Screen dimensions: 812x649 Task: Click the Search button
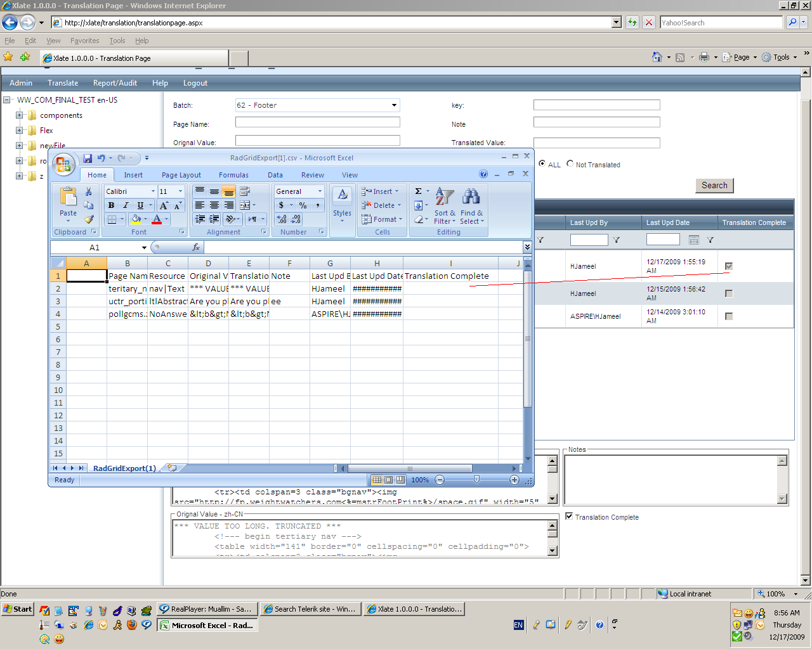pos(714,186)
